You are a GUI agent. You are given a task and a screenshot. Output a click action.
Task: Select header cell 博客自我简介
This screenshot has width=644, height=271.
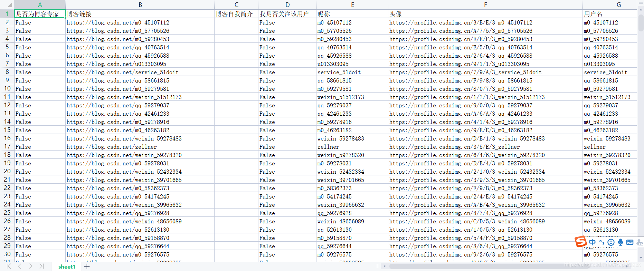pos(236,14)
